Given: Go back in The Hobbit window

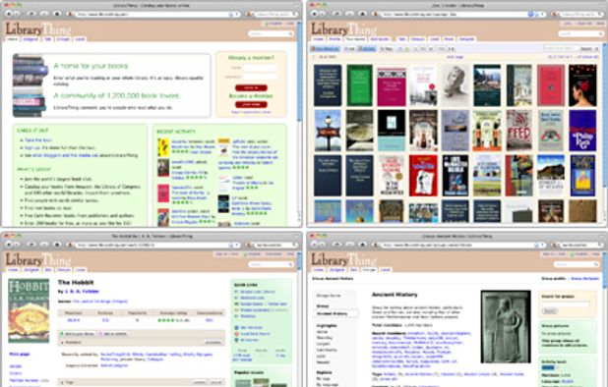Looking at the screenshot, I should pos(8,245).
